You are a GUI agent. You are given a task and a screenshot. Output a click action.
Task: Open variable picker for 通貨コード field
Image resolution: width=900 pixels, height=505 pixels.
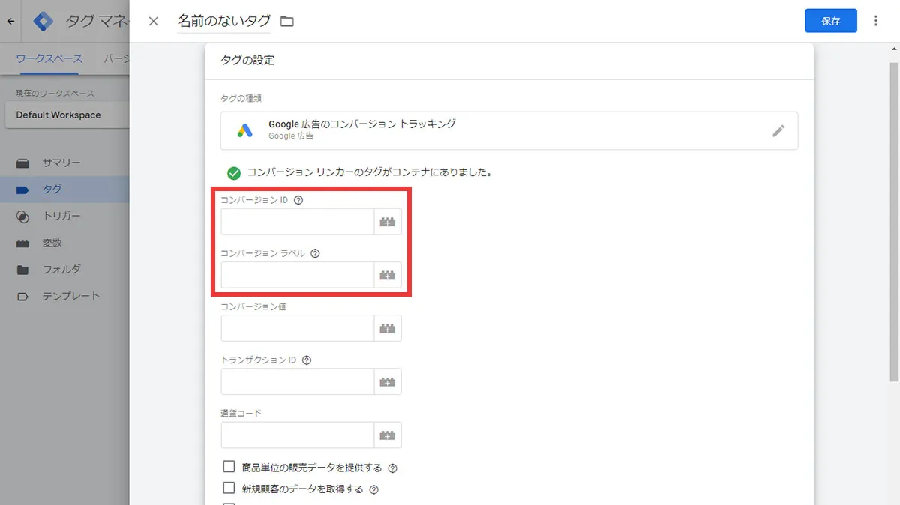click(387, 435)
